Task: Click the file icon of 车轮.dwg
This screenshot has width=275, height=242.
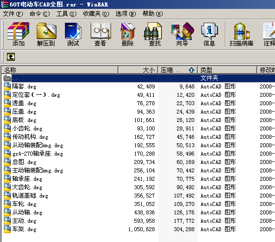Action: (x=7, y=204)
